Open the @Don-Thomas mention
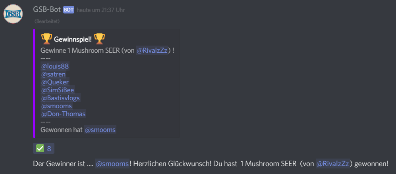 pyautogui.click(x=64, y=114)
